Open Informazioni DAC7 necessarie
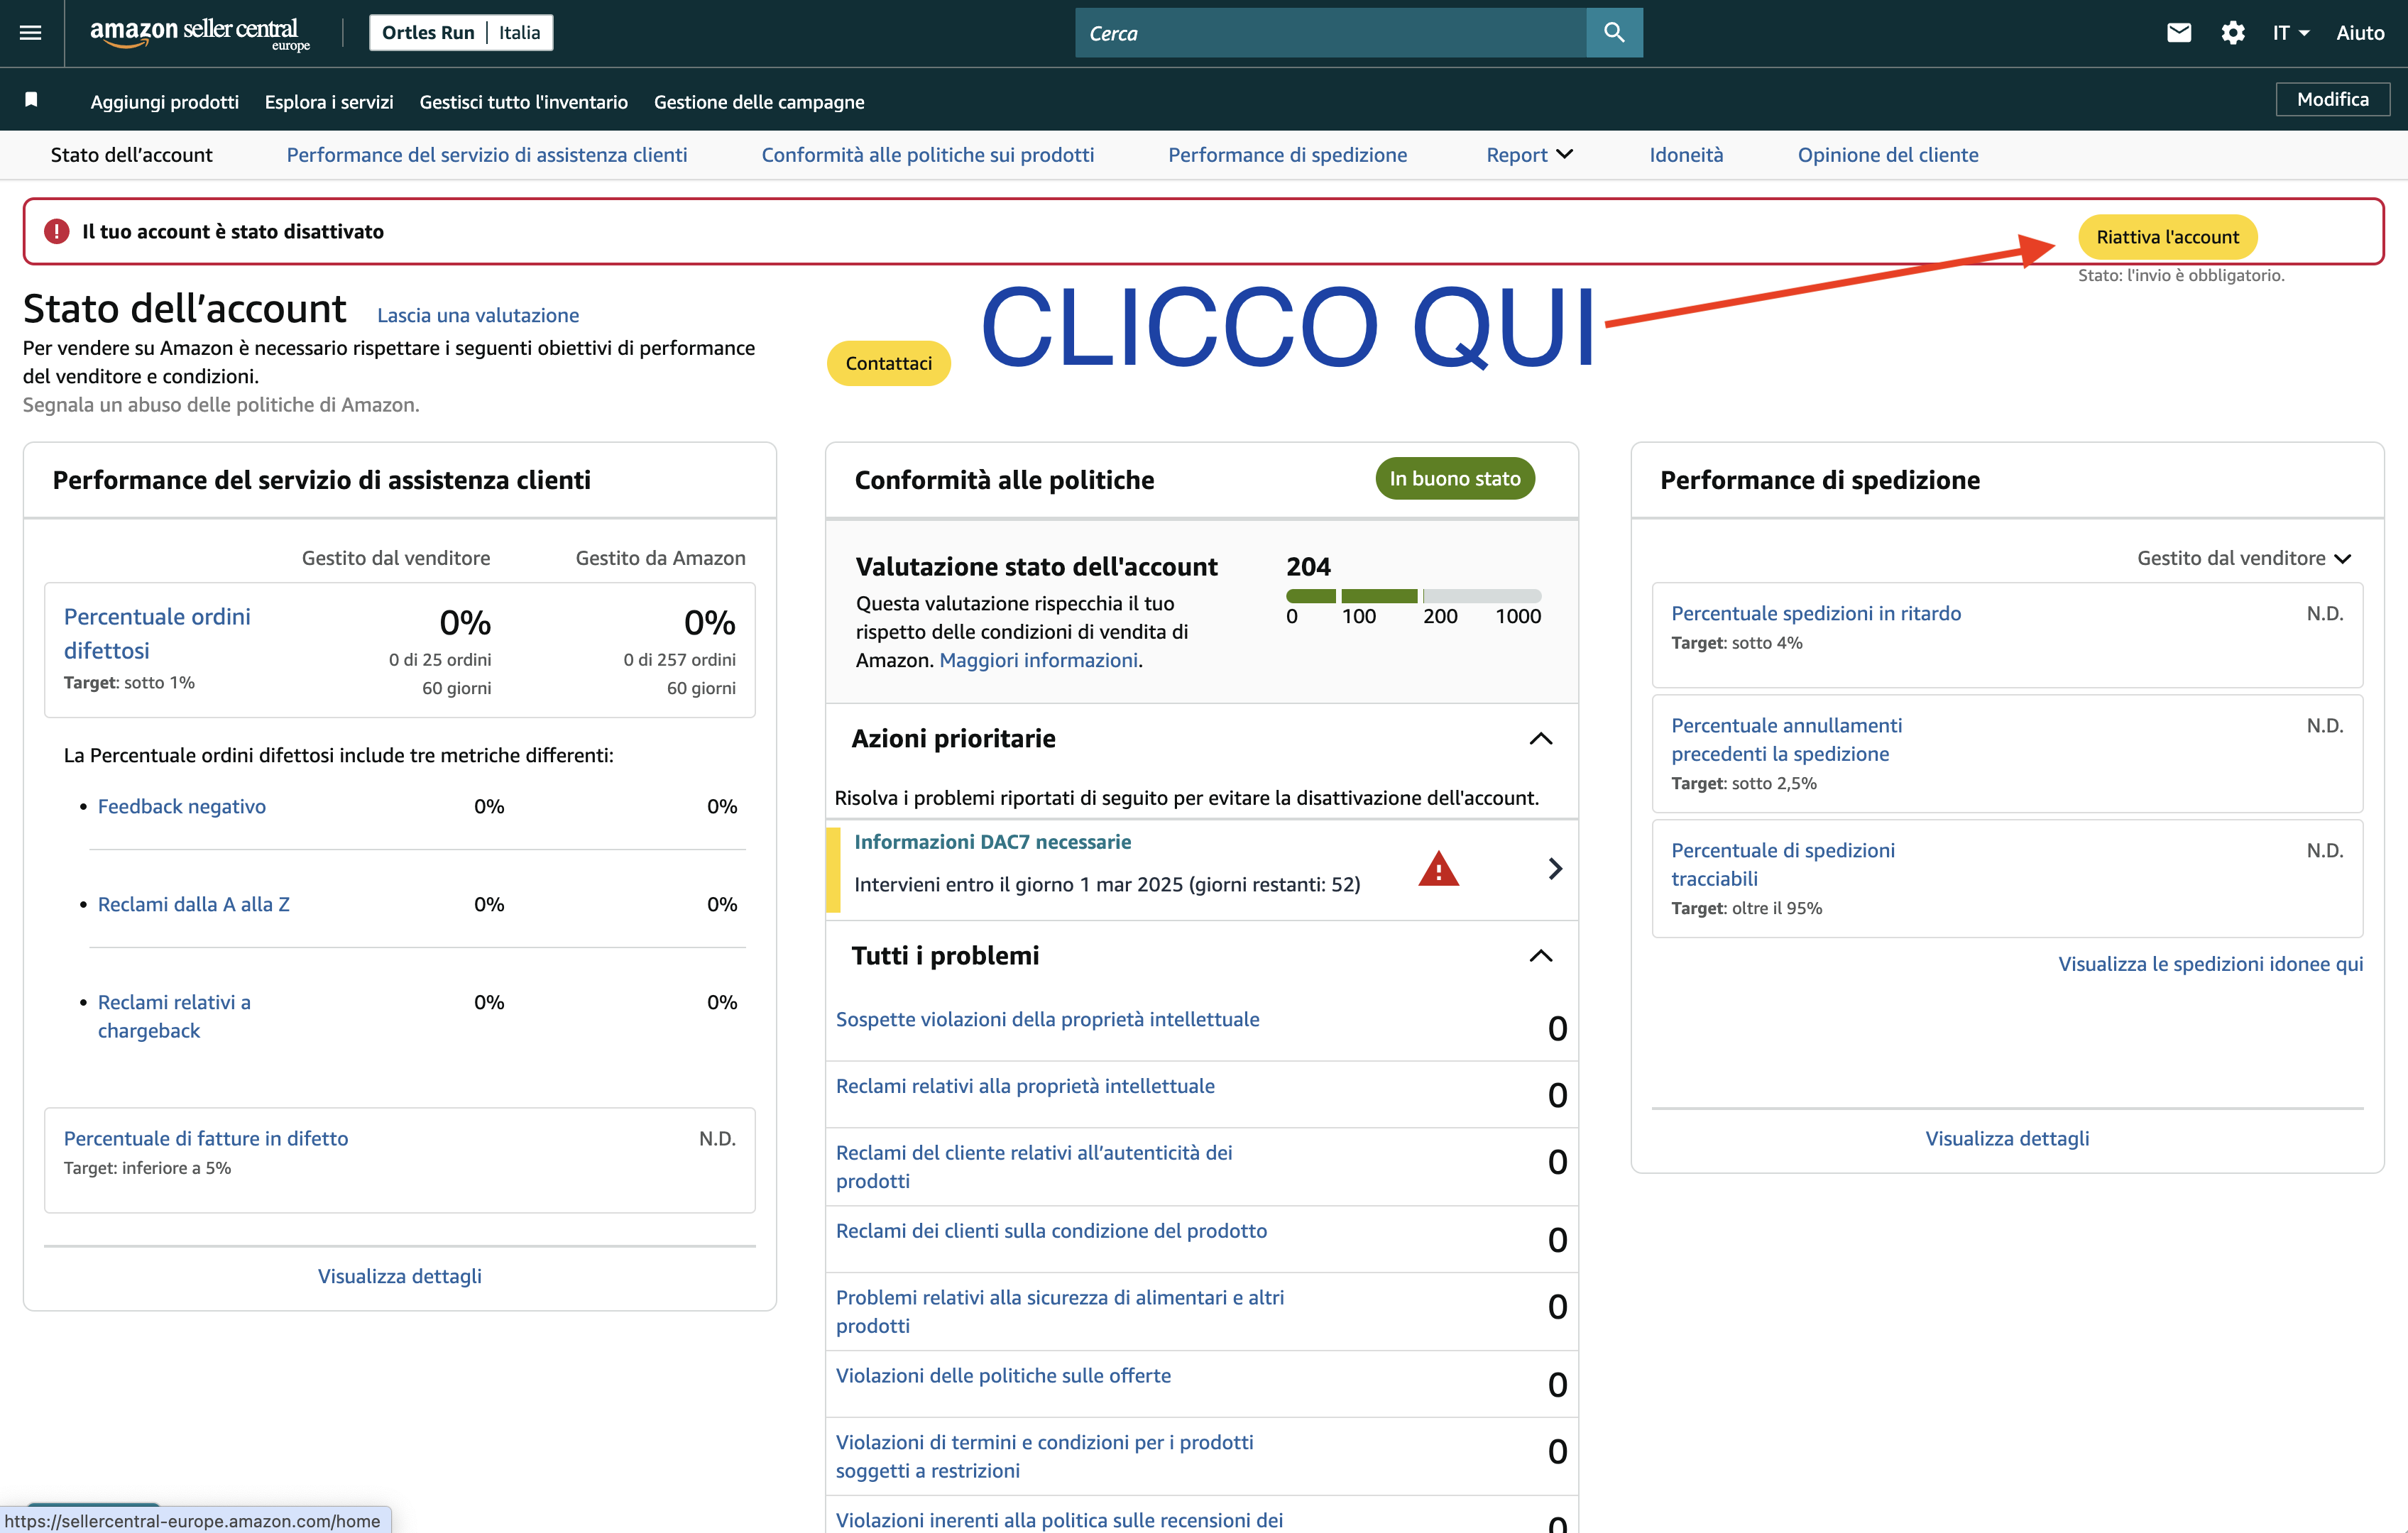 (x=992, y=842)
